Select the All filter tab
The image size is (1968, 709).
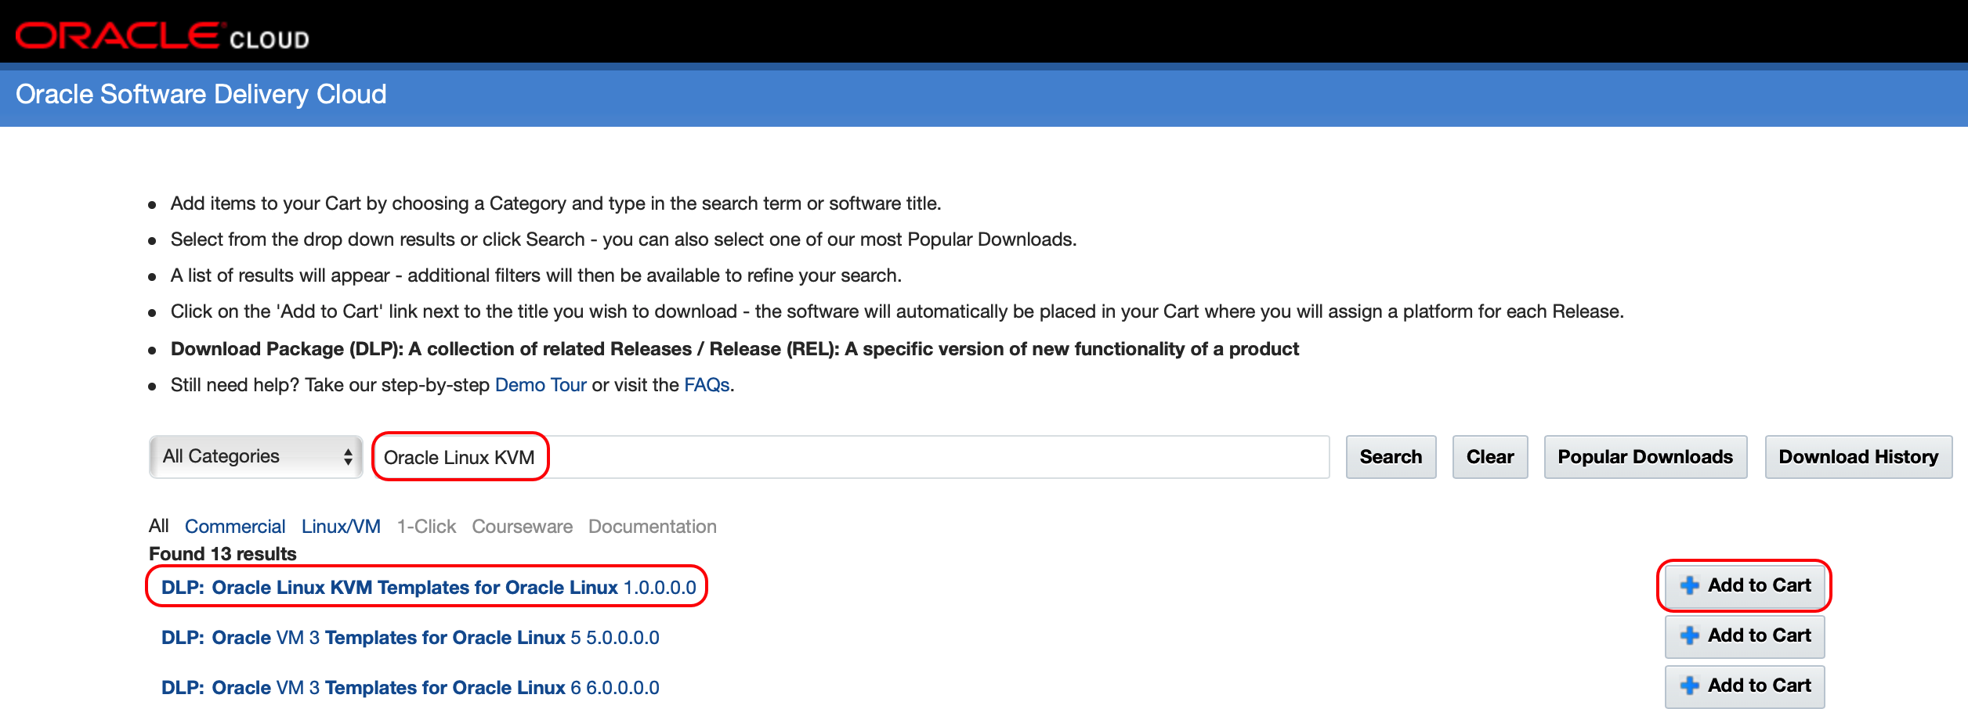[158, 526]
